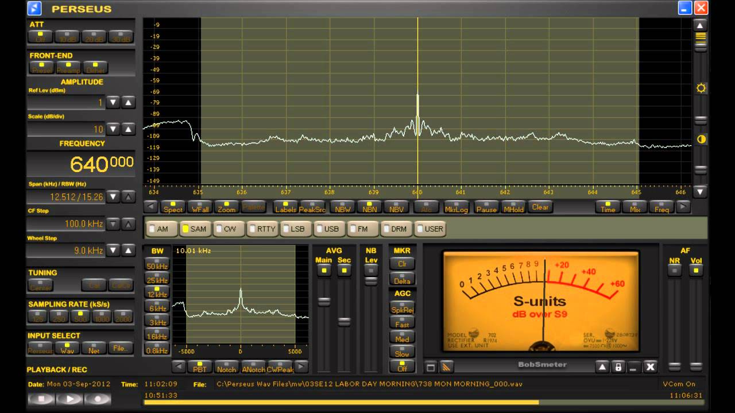
Task: Increase Ref Lev with up arrow
Action: [x=129, y=103]
